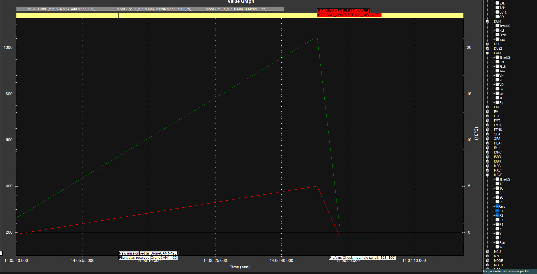Viewport: 537px width, 274px height.
Task: Check the Flg field under EAHR
Action: [x=497, y=103]
